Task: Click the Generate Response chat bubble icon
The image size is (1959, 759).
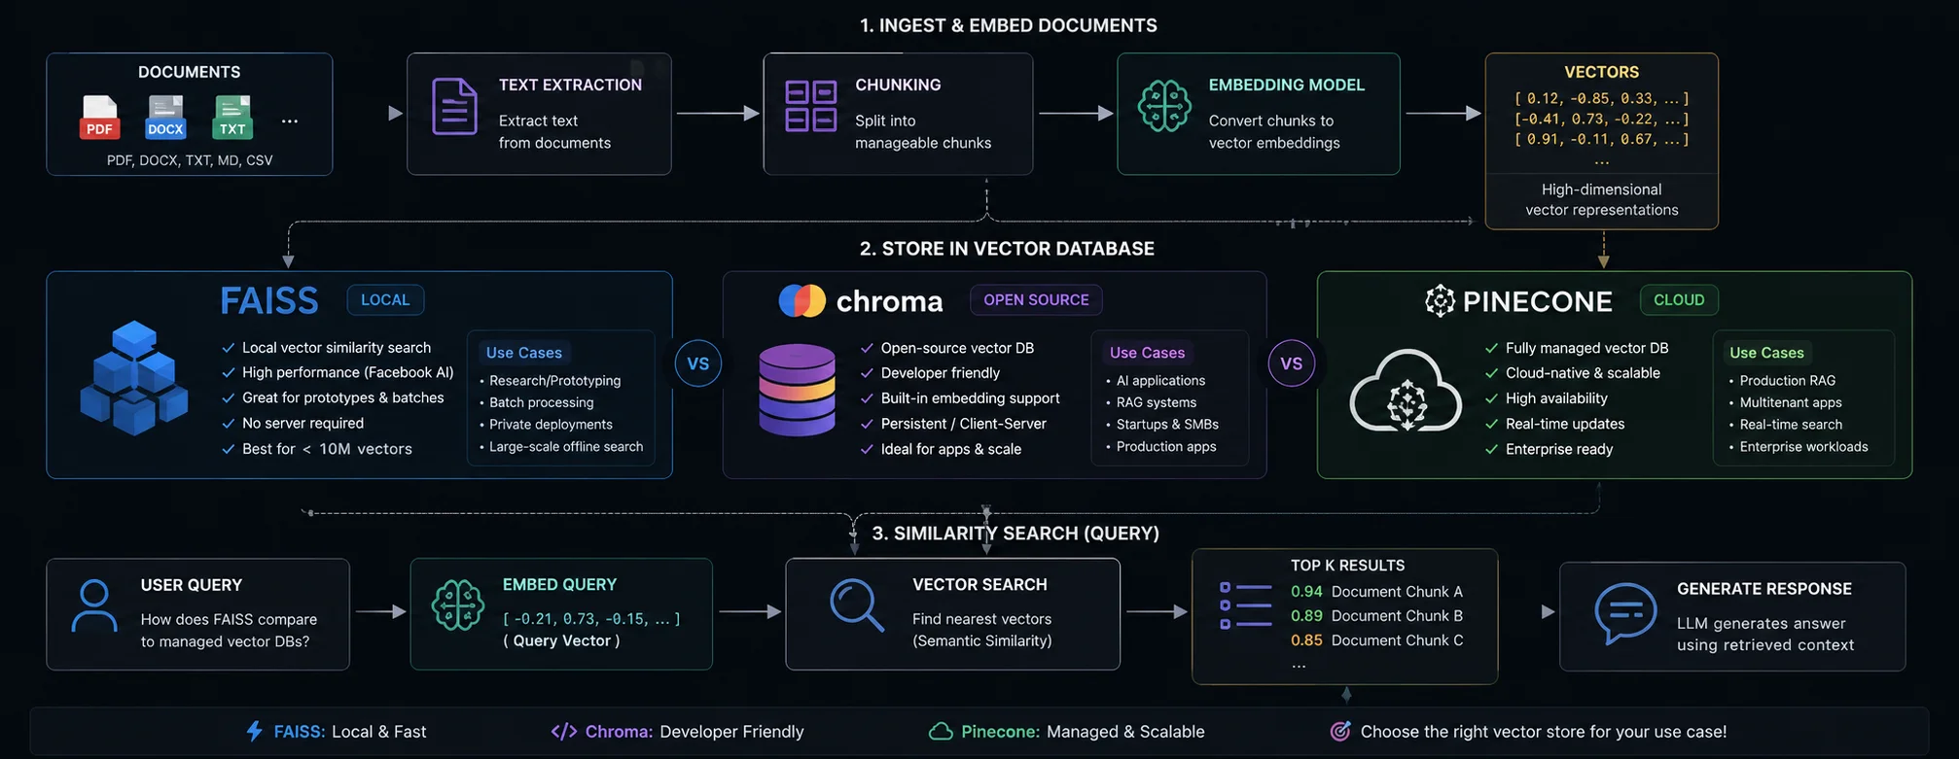Action: [x=1625, y=613]
